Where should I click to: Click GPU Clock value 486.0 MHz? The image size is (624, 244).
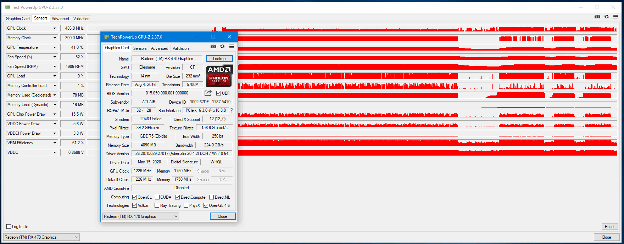coord(73,28)
